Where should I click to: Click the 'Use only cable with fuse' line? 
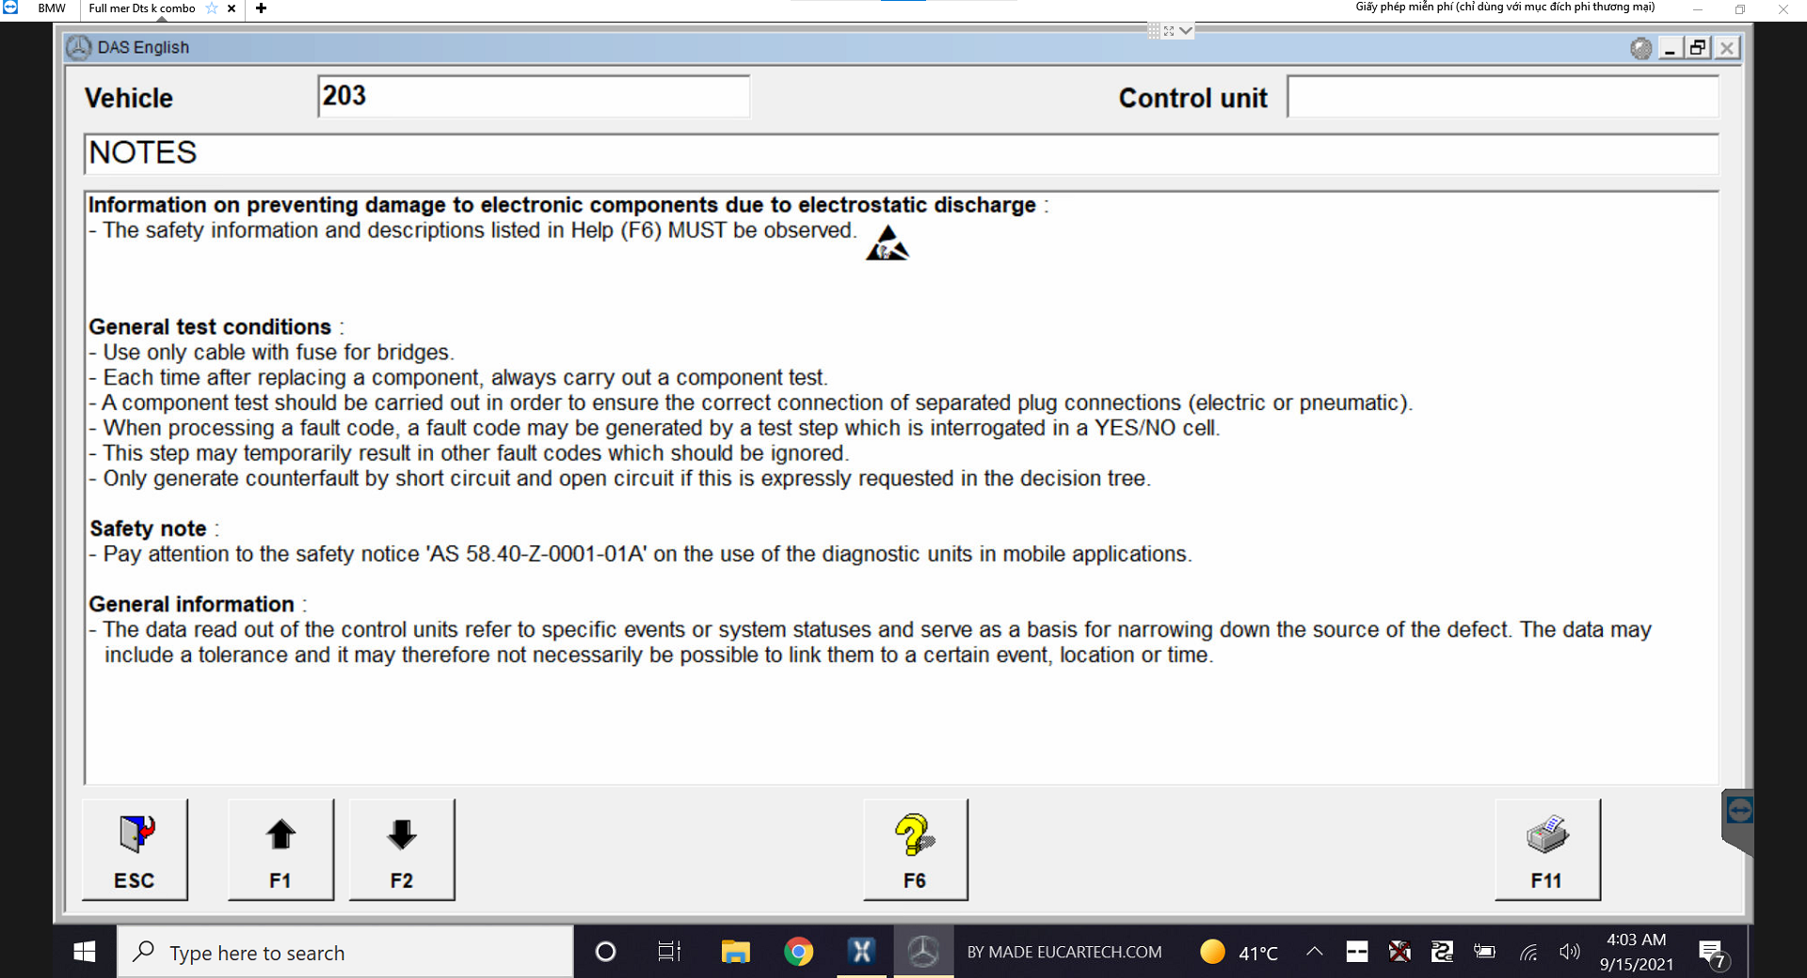[x=272, y=352]
